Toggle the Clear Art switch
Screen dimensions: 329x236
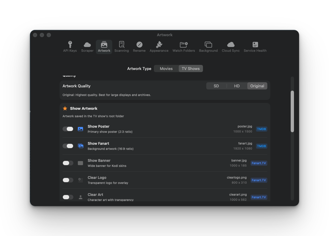pos(68,197)
